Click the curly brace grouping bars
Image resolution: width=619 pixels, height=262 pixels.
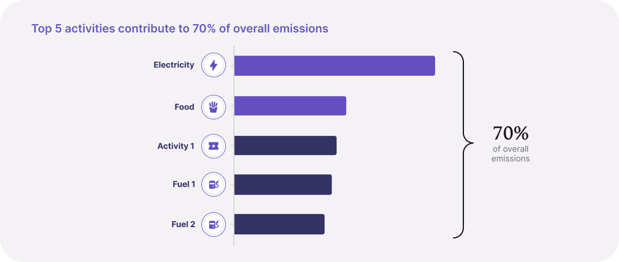click(x=463, y=145)
